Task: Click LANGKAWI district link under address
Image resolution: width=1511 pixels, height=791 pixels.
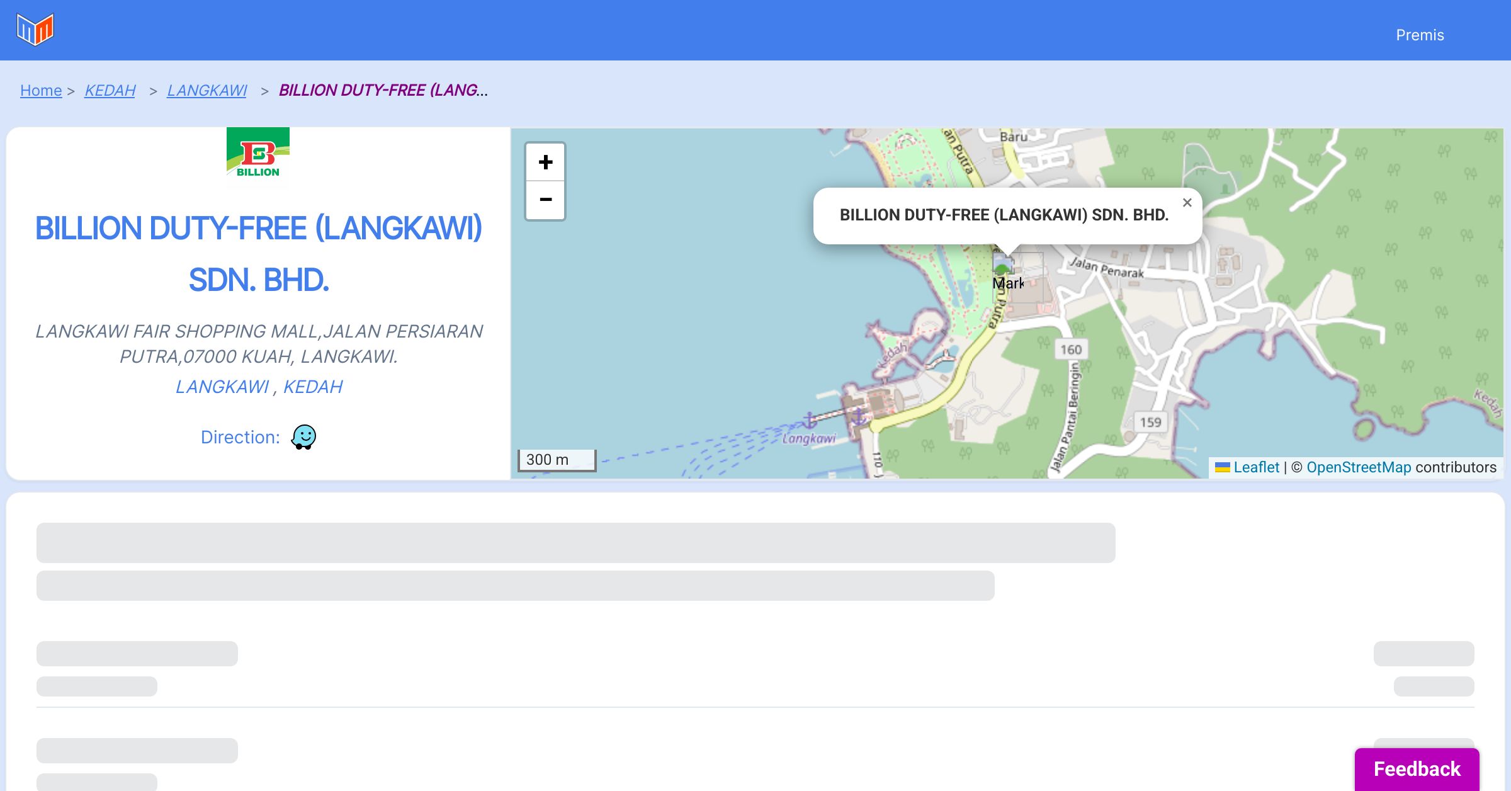Action: click(222, 387)
